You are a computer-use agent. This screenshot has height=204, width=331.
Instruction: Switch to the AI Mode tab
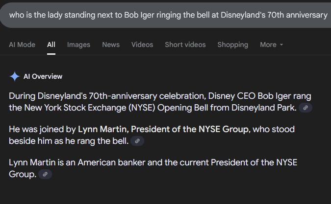click(x=22, y=45)
